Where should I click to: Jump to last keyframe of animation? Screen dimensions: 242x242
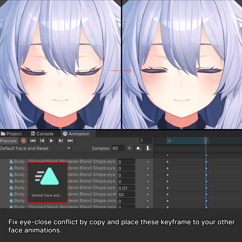[x=70, y=141]
